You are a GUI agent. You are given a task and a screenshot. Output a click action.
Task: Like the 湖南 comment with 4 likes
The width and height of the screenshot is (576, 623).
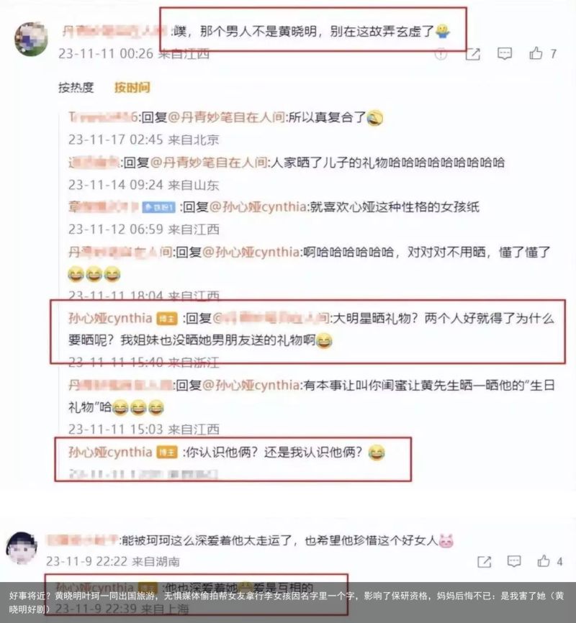pyautogui.click(x=544, y=560)
